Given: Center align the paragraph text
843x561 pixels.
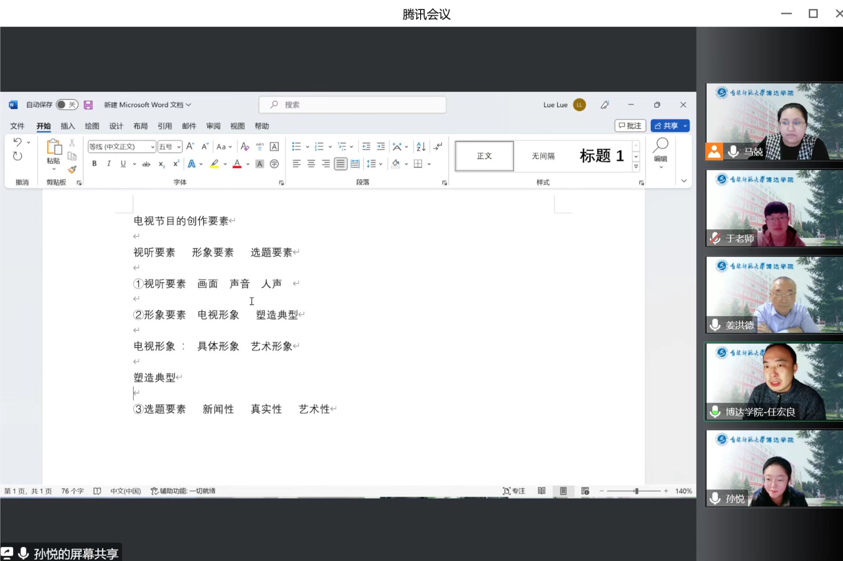Looking at the screenshot, I should (311, 164).
